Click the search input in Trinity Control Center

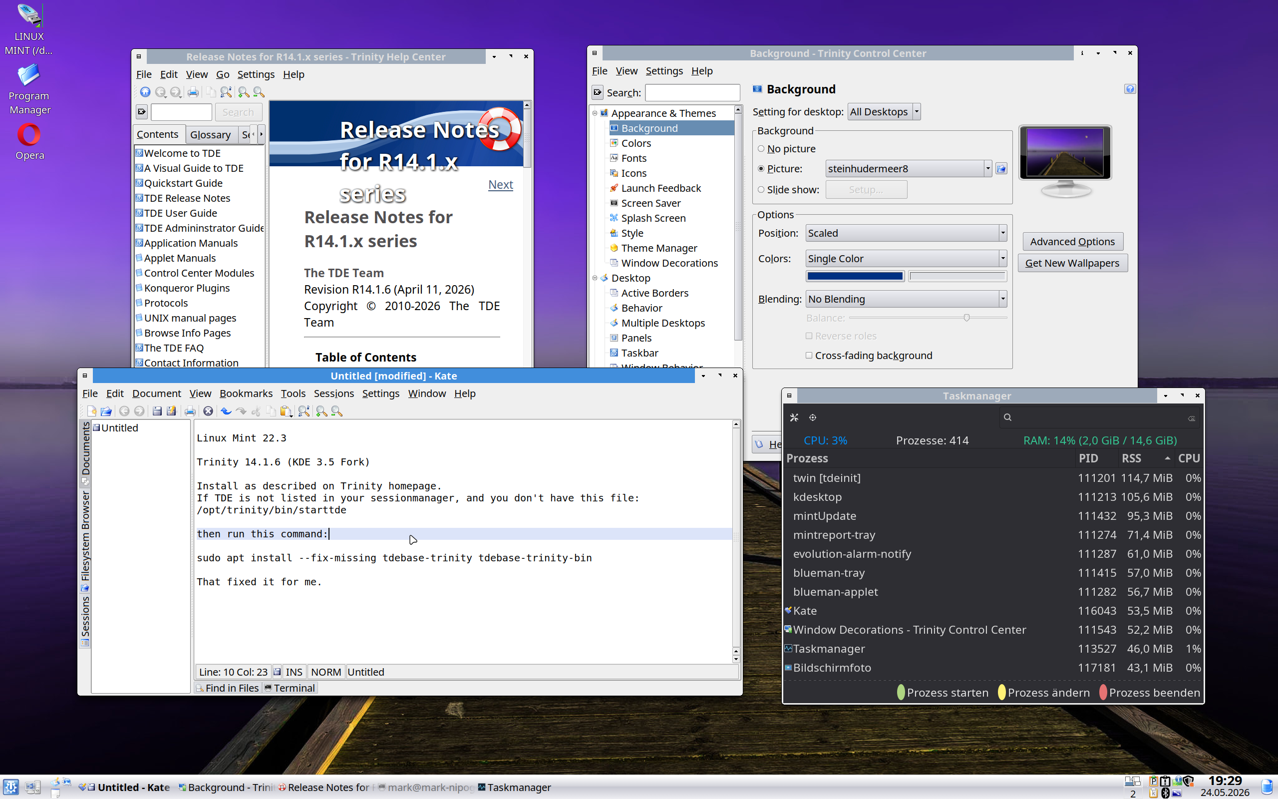pyautogui.click(x=692, y=92)
